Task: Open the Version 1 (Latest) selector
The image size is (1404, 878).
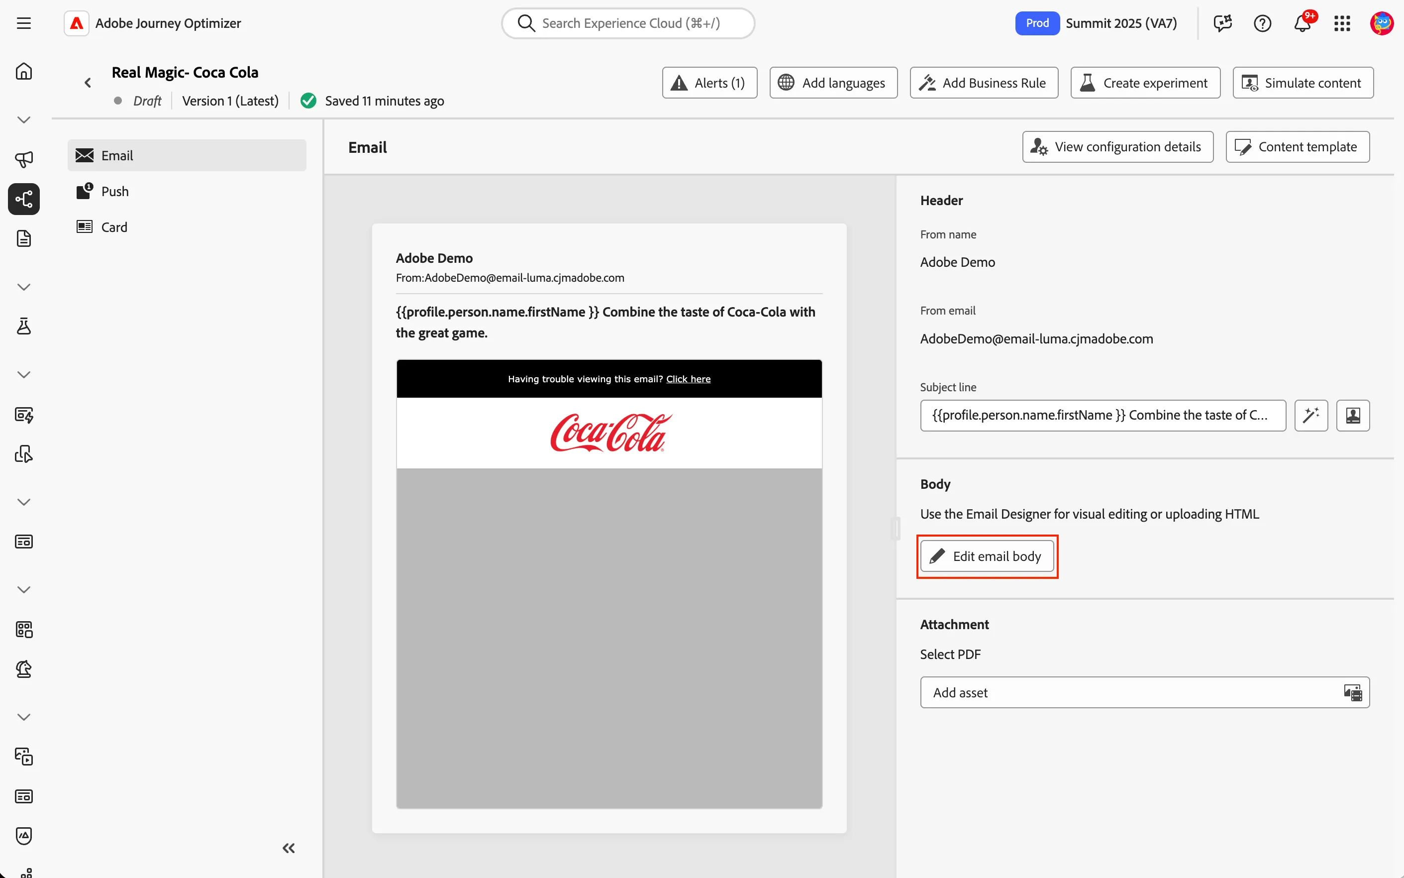Action: point(230,101)
